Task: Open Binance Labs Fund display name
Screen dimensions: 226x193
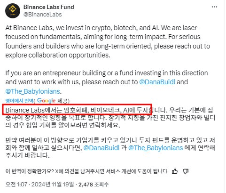Action: tap(49, 7)
